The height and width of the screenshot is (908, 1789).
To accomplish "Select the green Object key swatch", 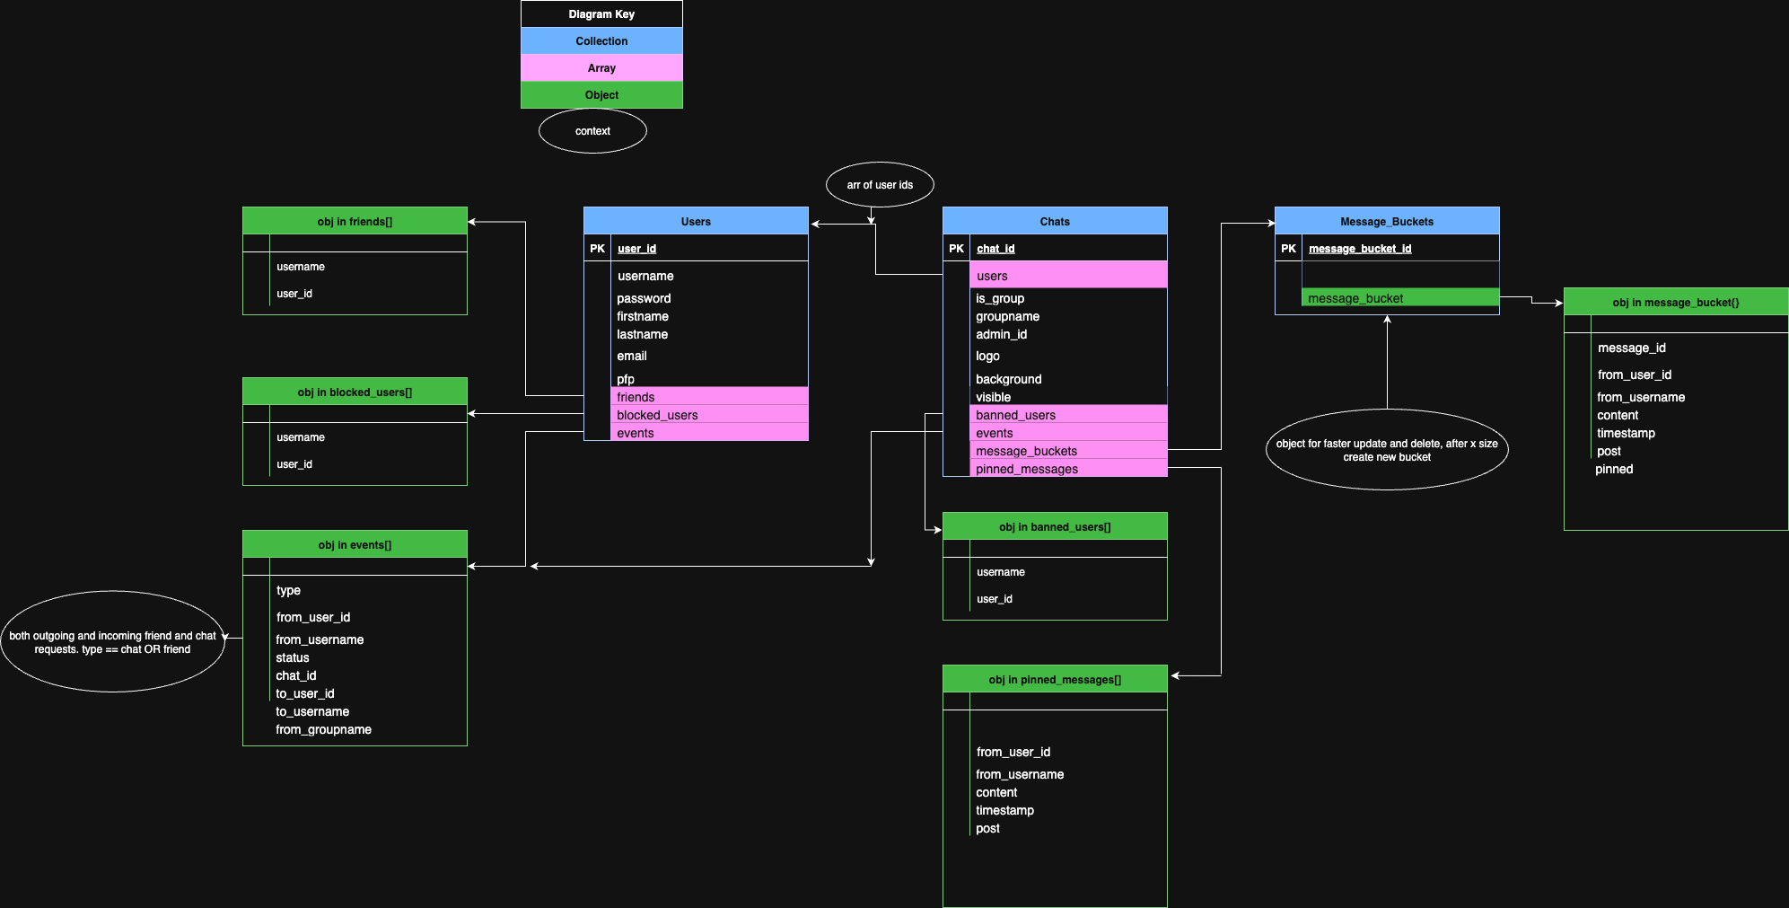I will [x=601, y=95].
